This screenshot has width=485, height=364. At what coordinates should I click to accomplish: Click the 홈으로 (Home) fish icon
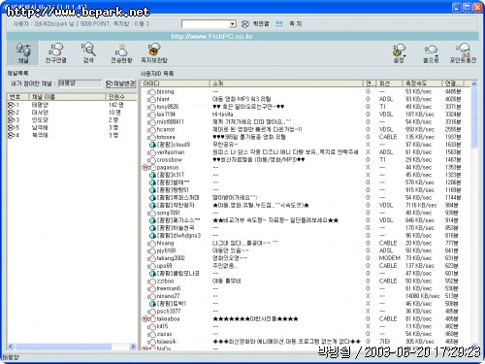[x=431, y=53]
